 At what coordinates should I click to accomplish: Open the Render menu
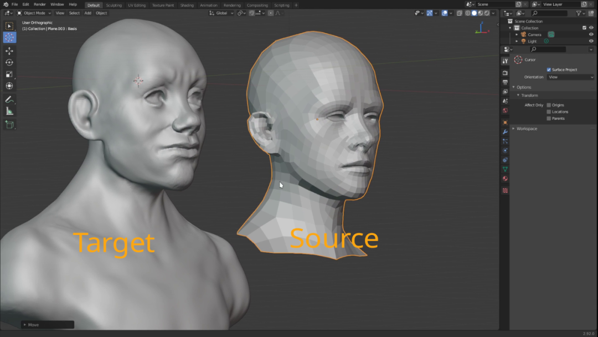tap(40, 4)
